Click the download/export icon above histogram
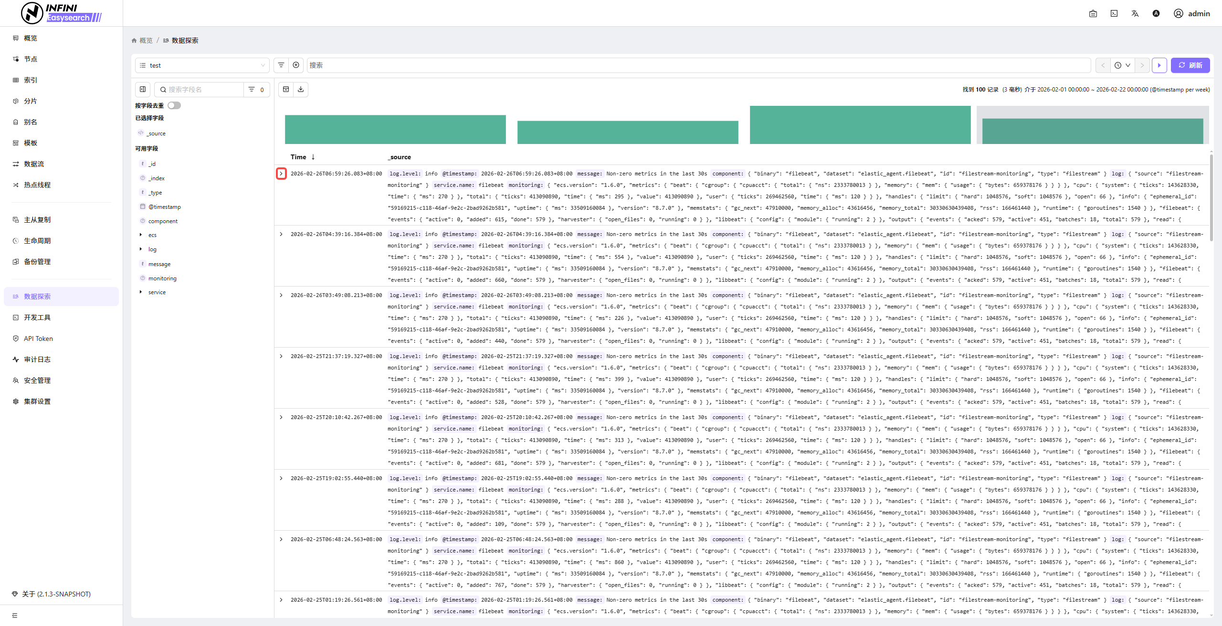1222x626 pixels. pos(301,89)
